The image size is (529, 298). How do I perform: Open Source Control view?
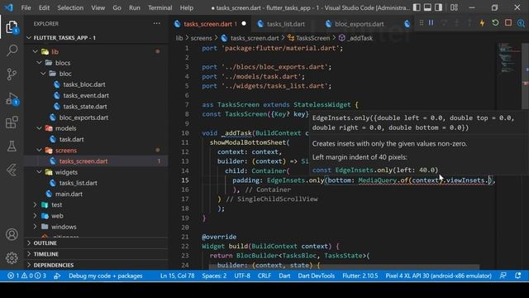coord(12,74)
